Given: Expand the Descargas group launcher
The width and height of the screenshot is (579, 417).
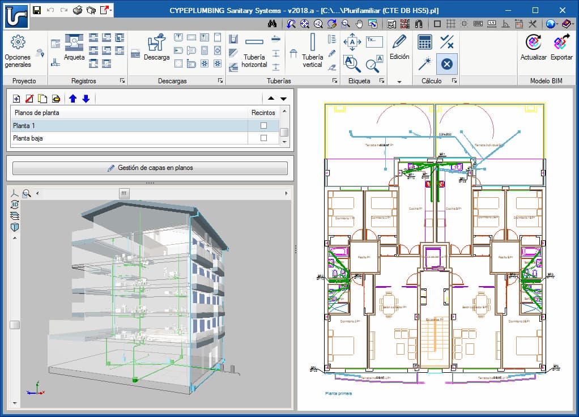Looking at the screenshot, I should point(220,80).
